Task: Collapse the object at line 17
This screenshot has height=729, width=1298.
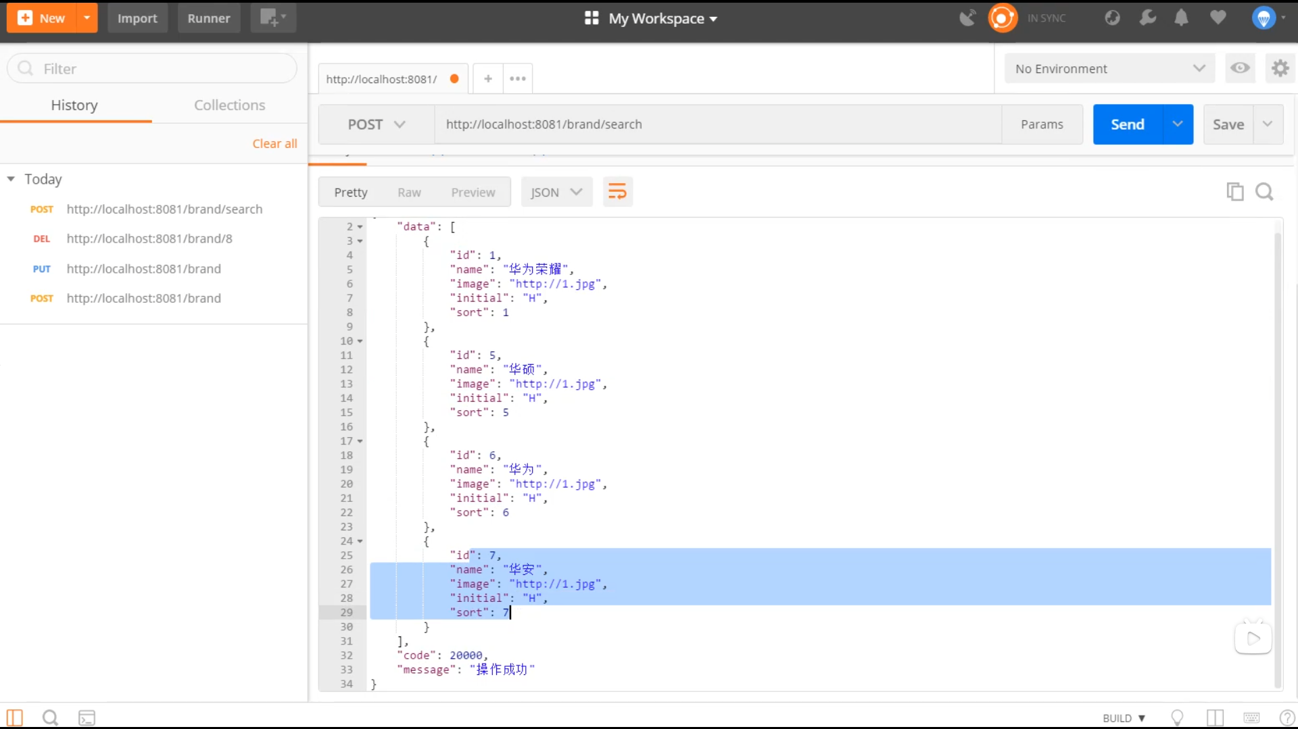Action: tap(360, 441)
